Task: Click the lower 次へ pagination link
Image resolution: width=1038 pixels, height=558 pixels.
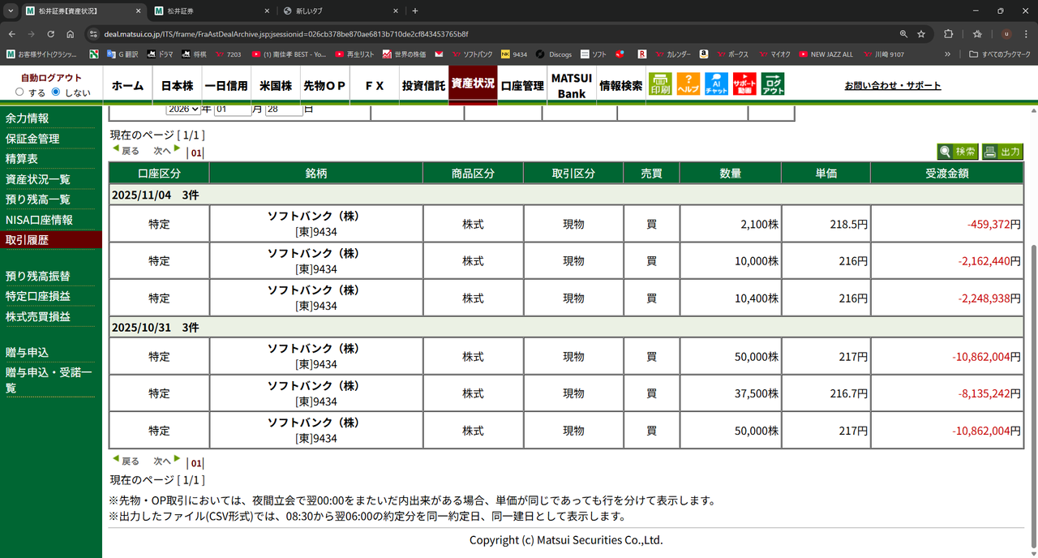Action: pos(166,461)
